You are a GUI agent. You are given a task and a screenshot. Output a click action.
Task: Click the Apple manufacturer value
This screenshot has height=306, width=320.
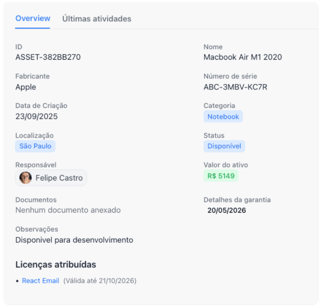26,87
